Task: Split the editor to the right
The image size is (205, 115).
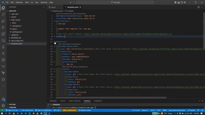Action: click(x=199, y=7)
